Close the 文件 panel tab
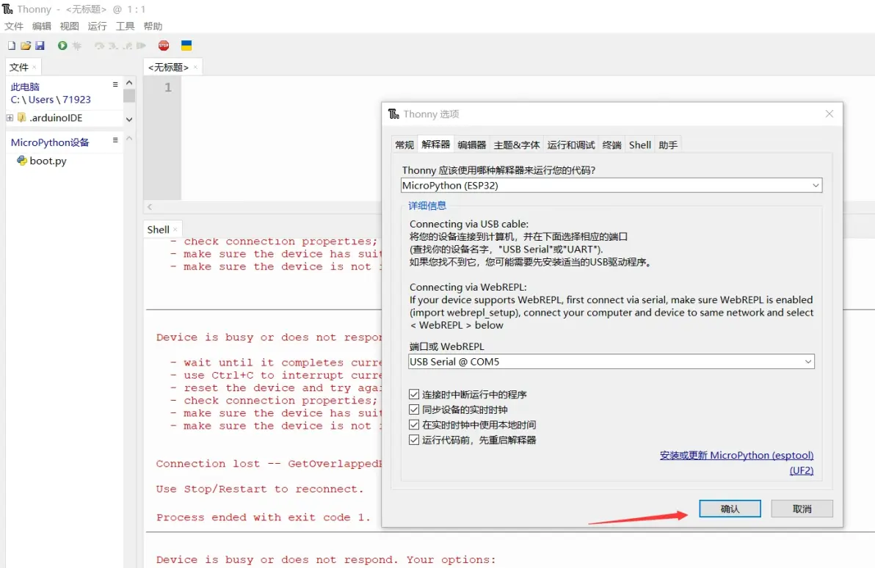Viewport: 875px width, 568px height. (35, 68)
